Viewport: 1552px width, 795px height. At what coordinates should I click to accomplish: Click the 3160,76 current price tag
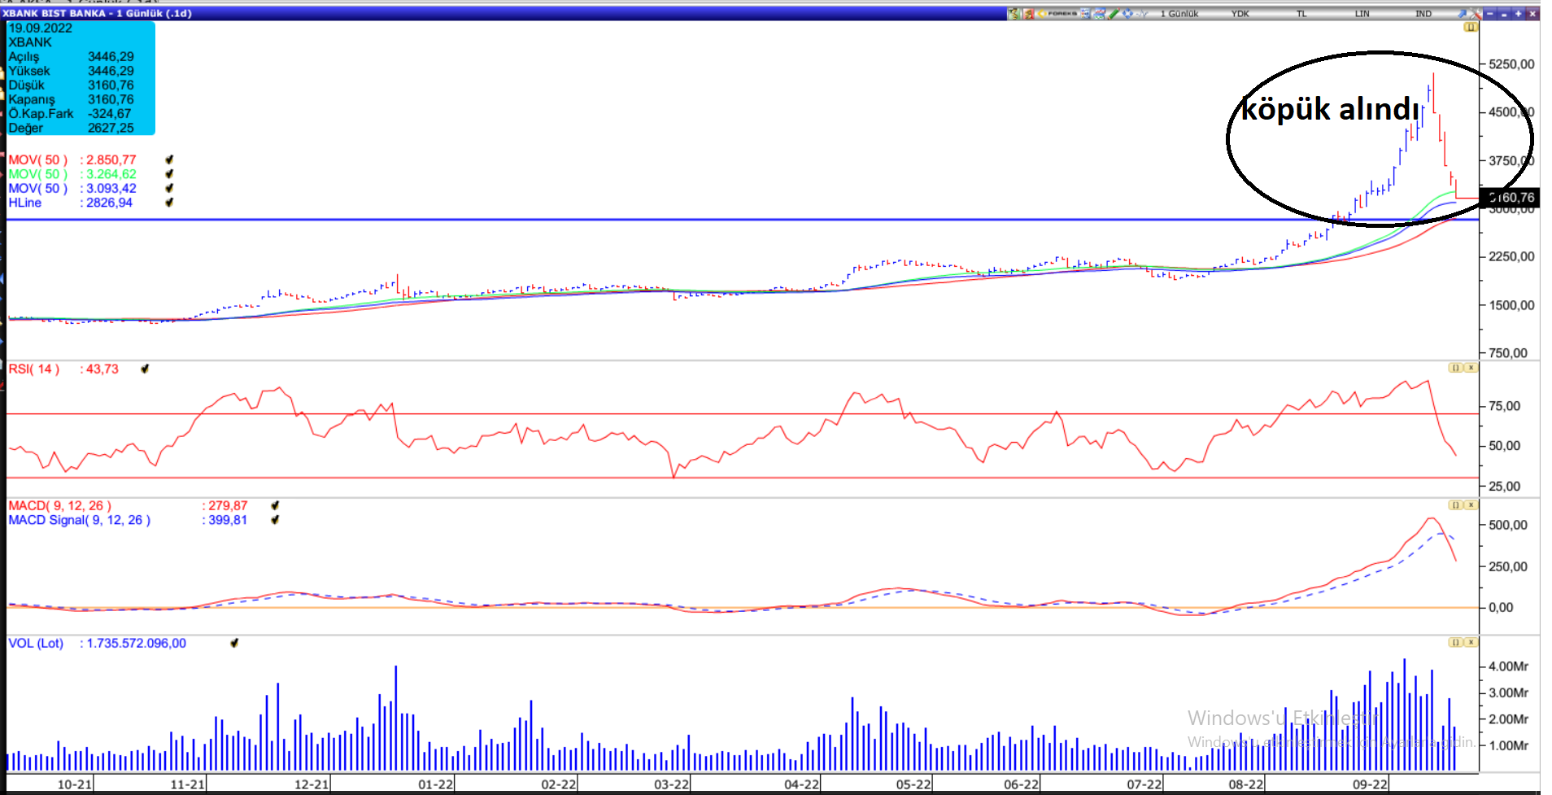(1509, 198)
